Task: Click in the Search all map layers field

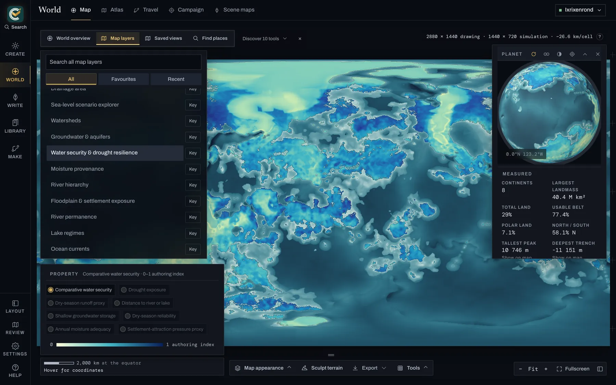Action: pos(124,62)
